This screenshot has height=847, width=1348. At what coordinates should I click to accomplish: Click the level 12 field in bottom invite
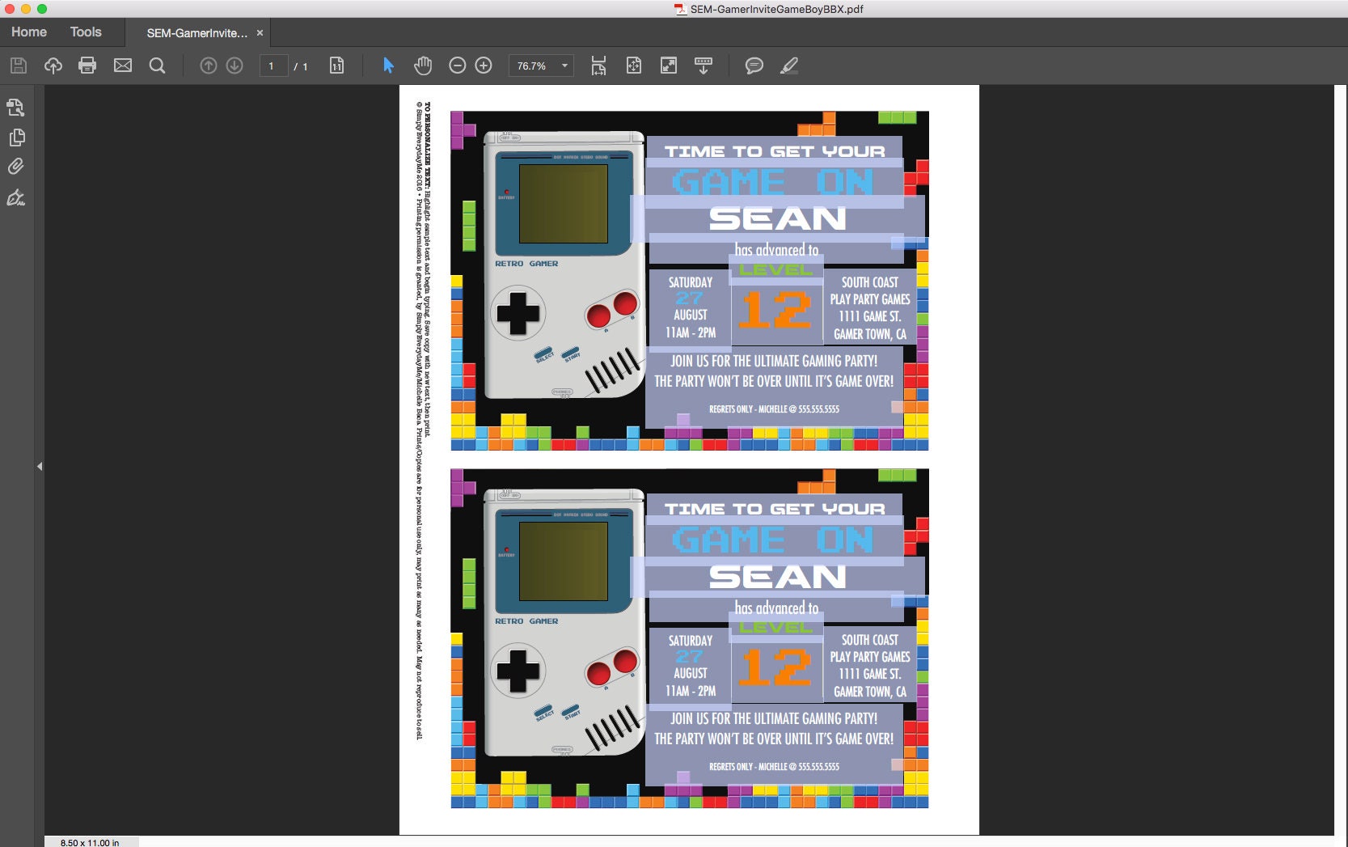pos(776,668)
